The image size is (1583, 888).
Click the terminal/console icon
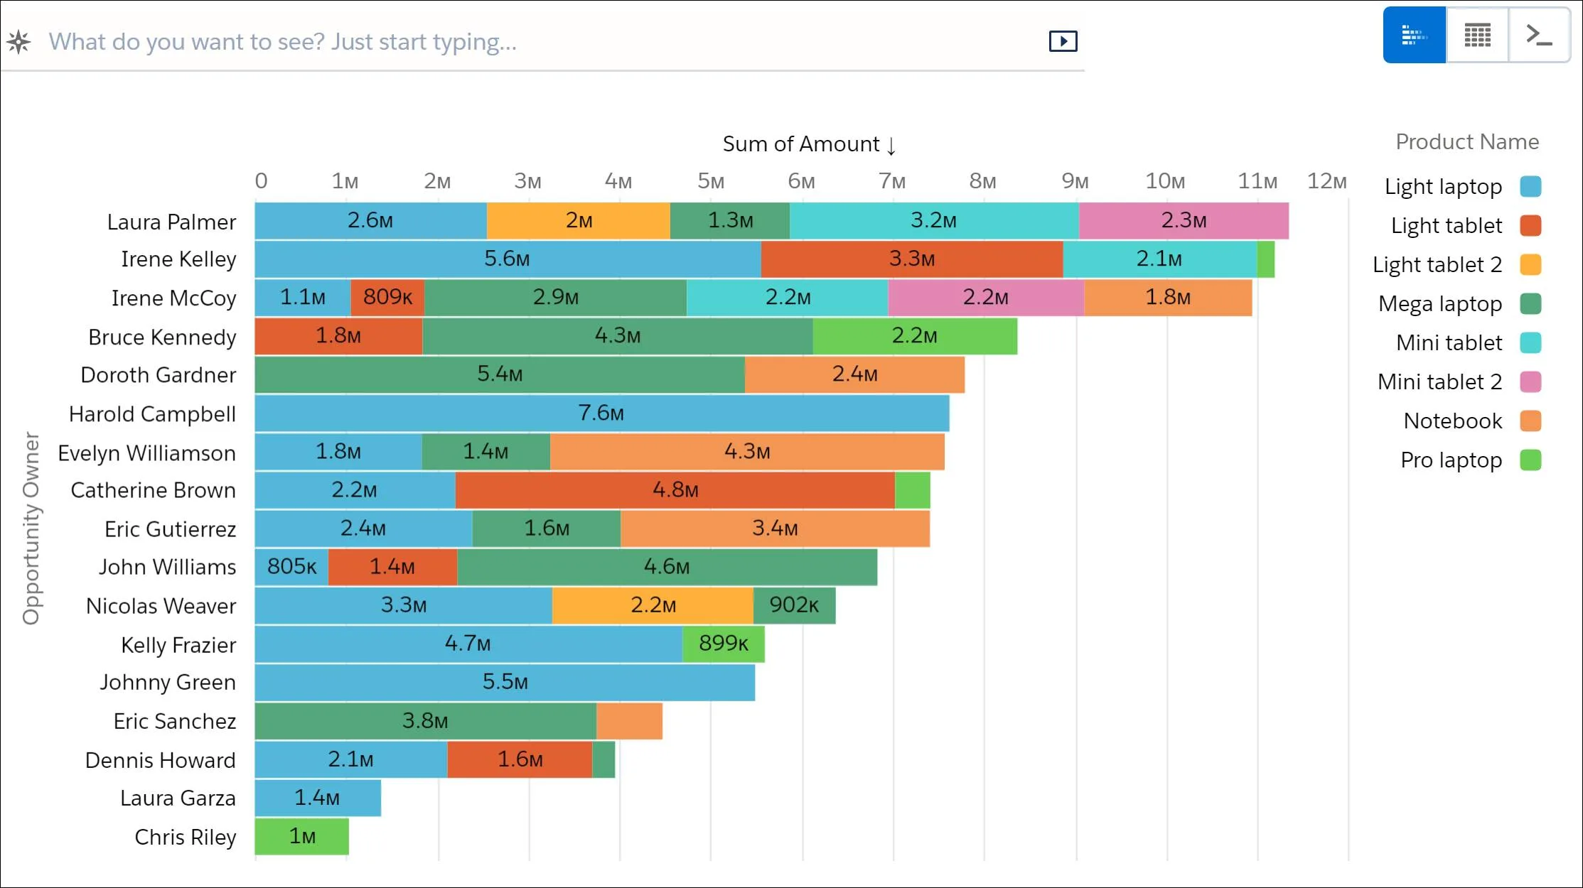[1538, 35]
